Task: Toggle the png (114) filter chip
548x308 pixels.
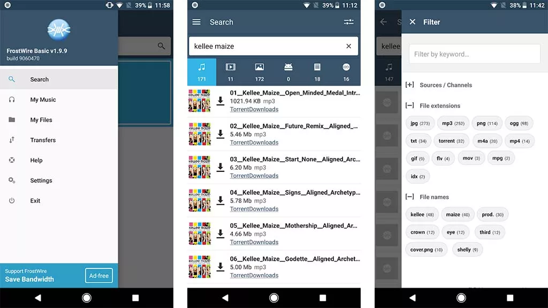Action: 487,123
